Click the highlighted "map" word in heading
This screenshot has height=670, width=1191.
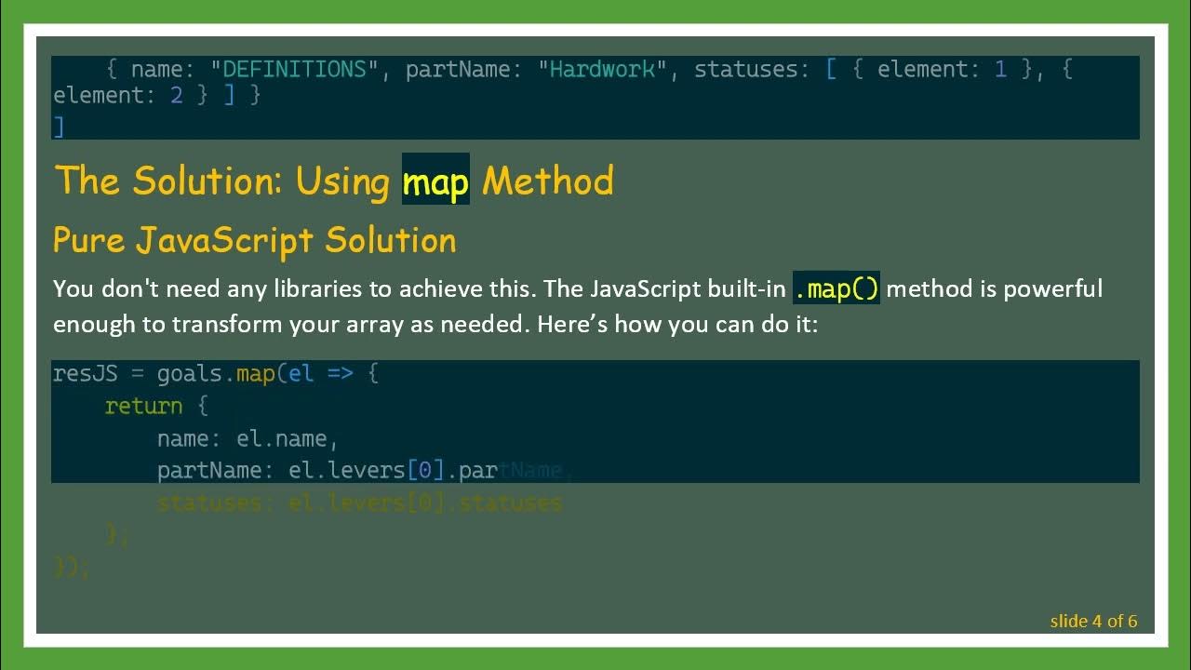[435, 180]
